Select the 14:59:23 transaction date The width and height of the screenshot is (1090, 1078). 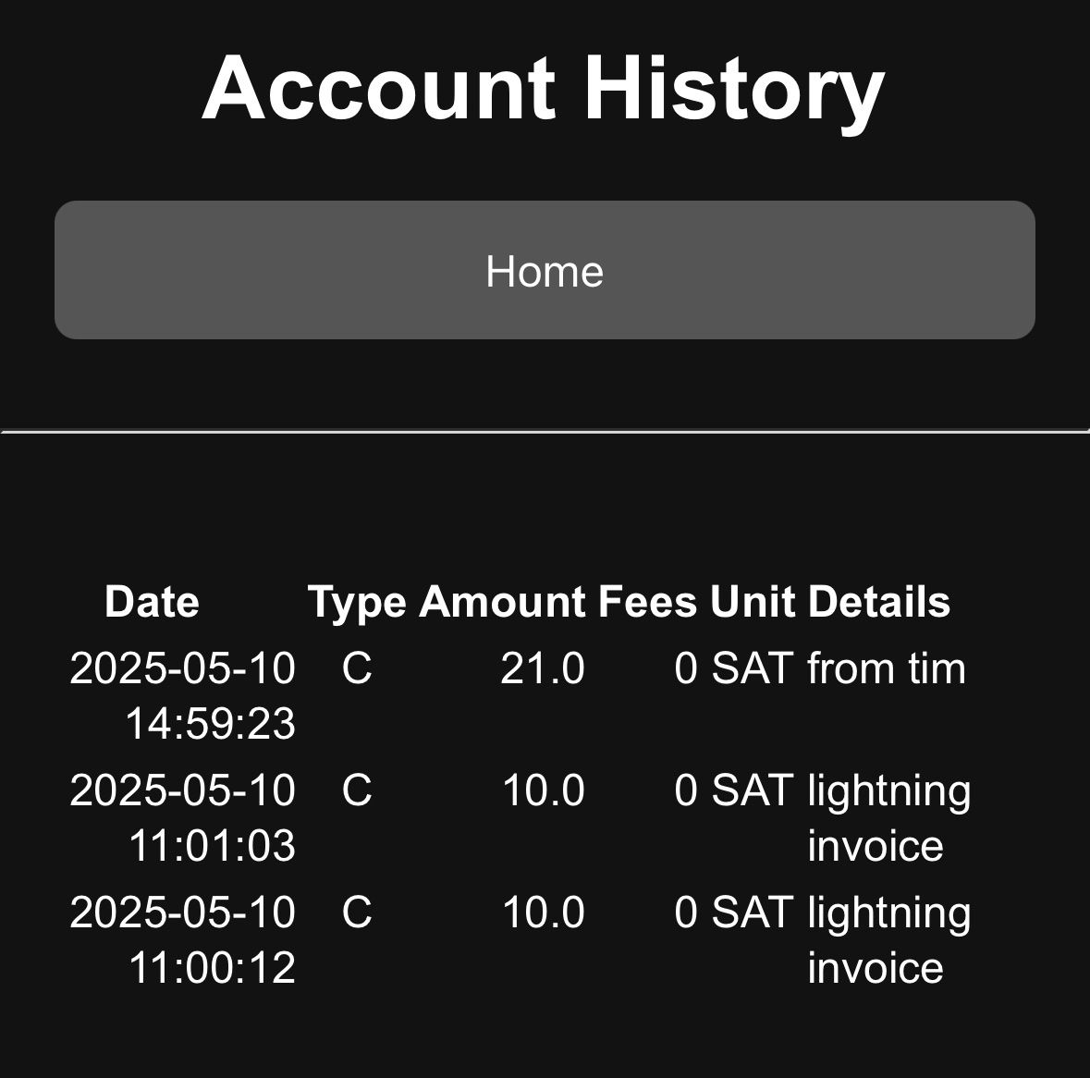[x=183, y=696]
